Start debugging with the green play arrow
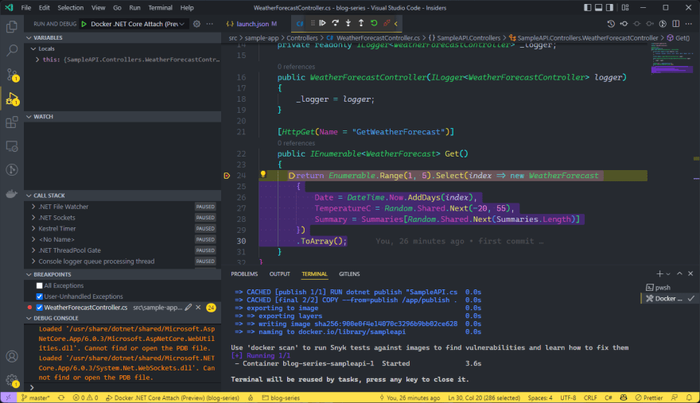700x403 pixels. 84,24
